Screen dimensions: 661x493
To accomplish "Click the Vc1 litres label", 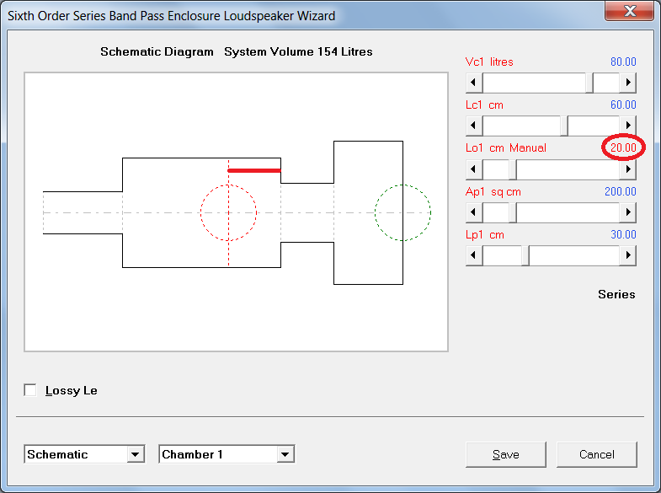I will (x=489, y=62).
